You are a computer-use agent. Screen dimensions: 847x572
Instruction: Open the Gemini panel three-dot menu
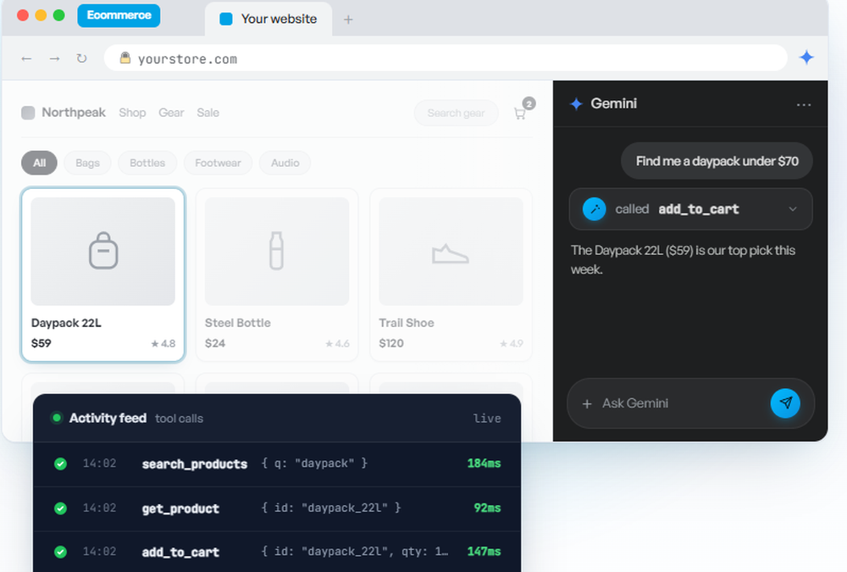click(804, 104)
